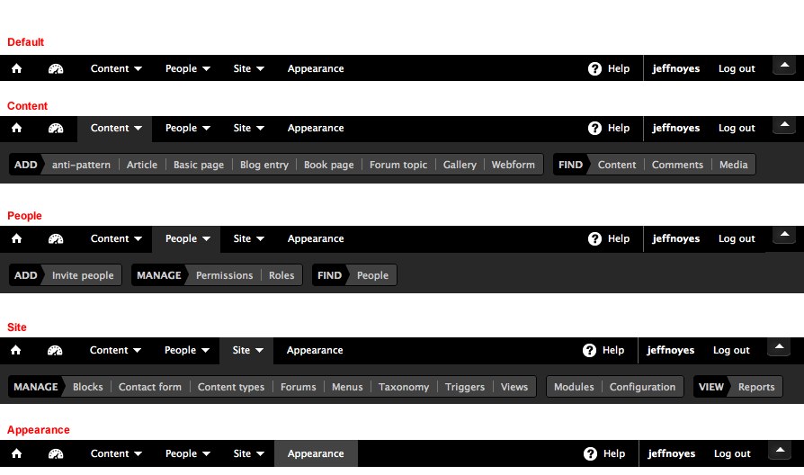Collapse the Appearance toolbar with the up arrow

780,451
